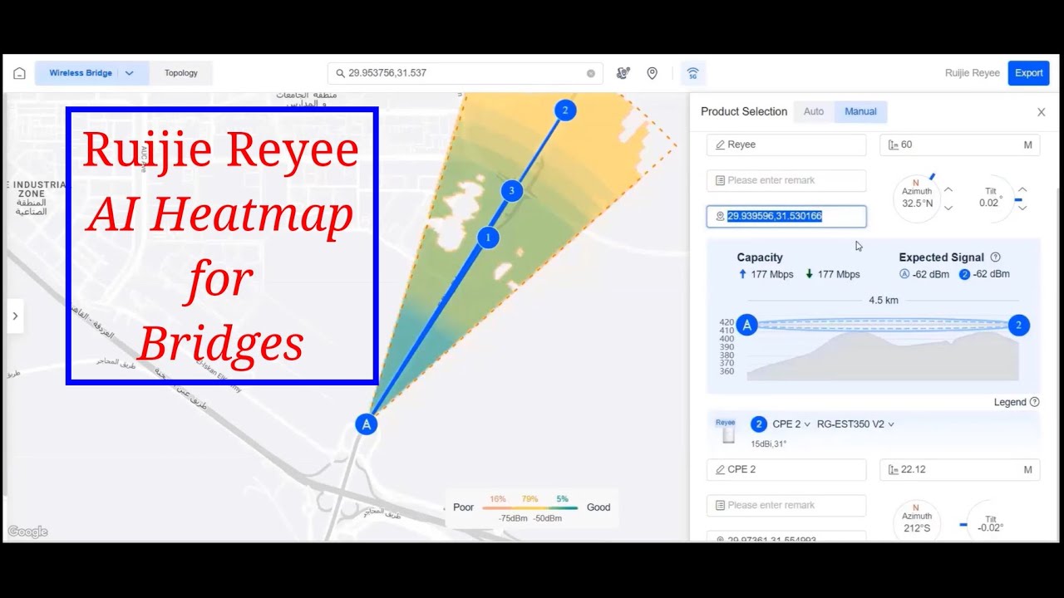Click the 212°S azimuth dial
The width and height of the screenshot is (1064, 598).
(917, 522)
